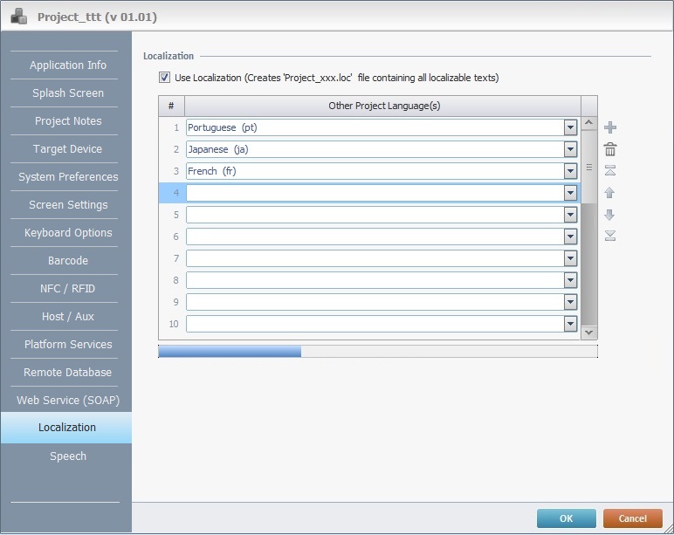Viewport: 674px width, 535px height.
Task: Open the French (fr) language dropdown
Action: 570,171
